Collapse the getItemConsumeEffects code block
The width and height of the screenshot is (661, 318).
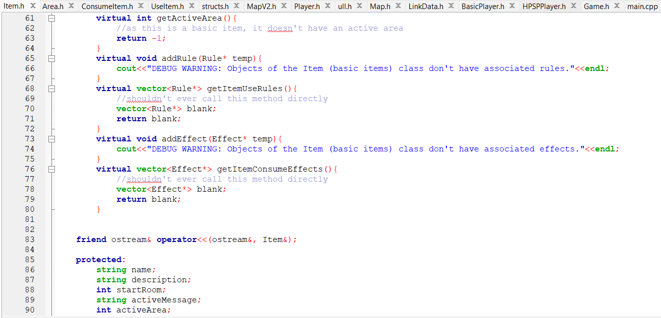51,169
